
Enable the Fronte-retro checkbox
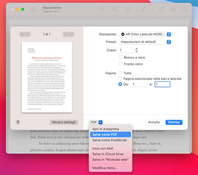[x=121, y=64]
